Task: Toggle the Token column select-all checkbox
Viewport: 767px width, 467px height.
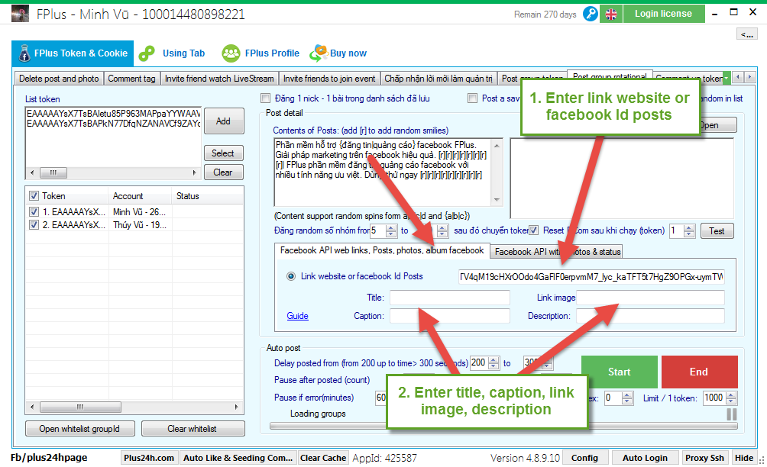Action: (x=34, y=196)
